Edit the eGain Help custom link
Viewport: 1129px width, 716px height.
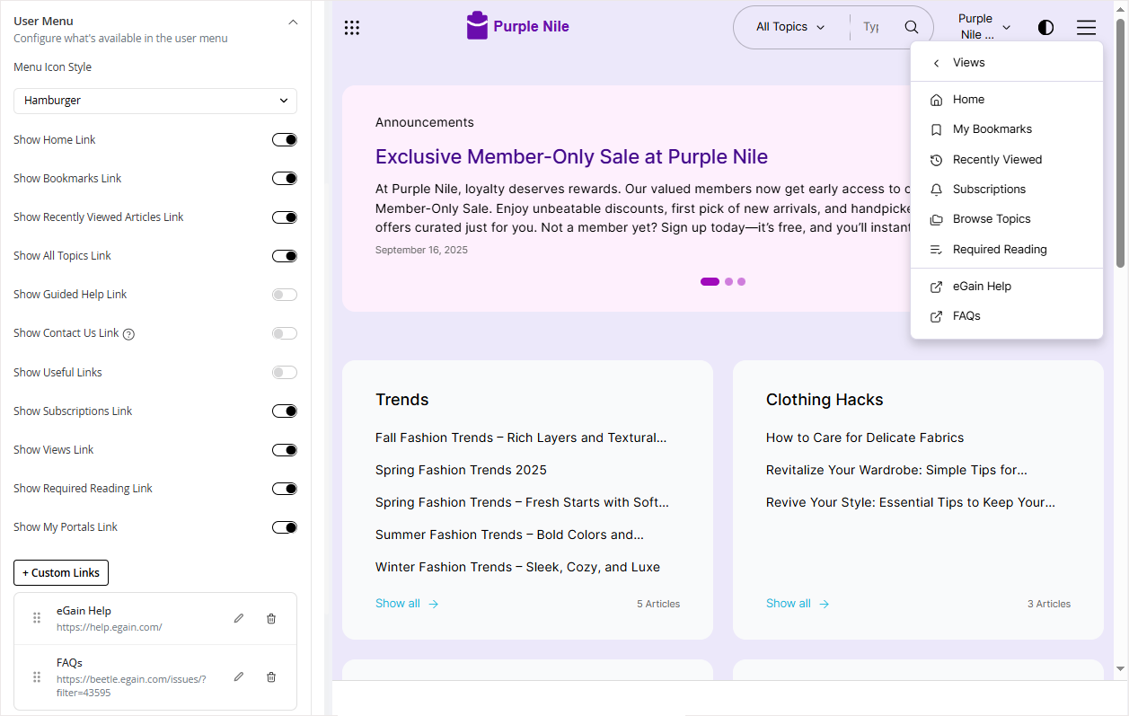coord(238,618)
